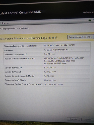Select 'Versión de la API Mantle' label

[x=16, y=80]
